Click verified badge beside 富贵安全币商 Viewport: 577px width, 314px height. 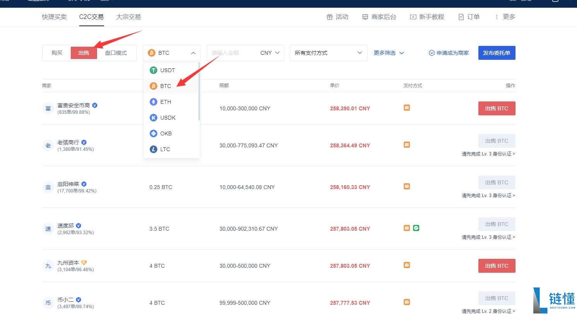point(95,105)
